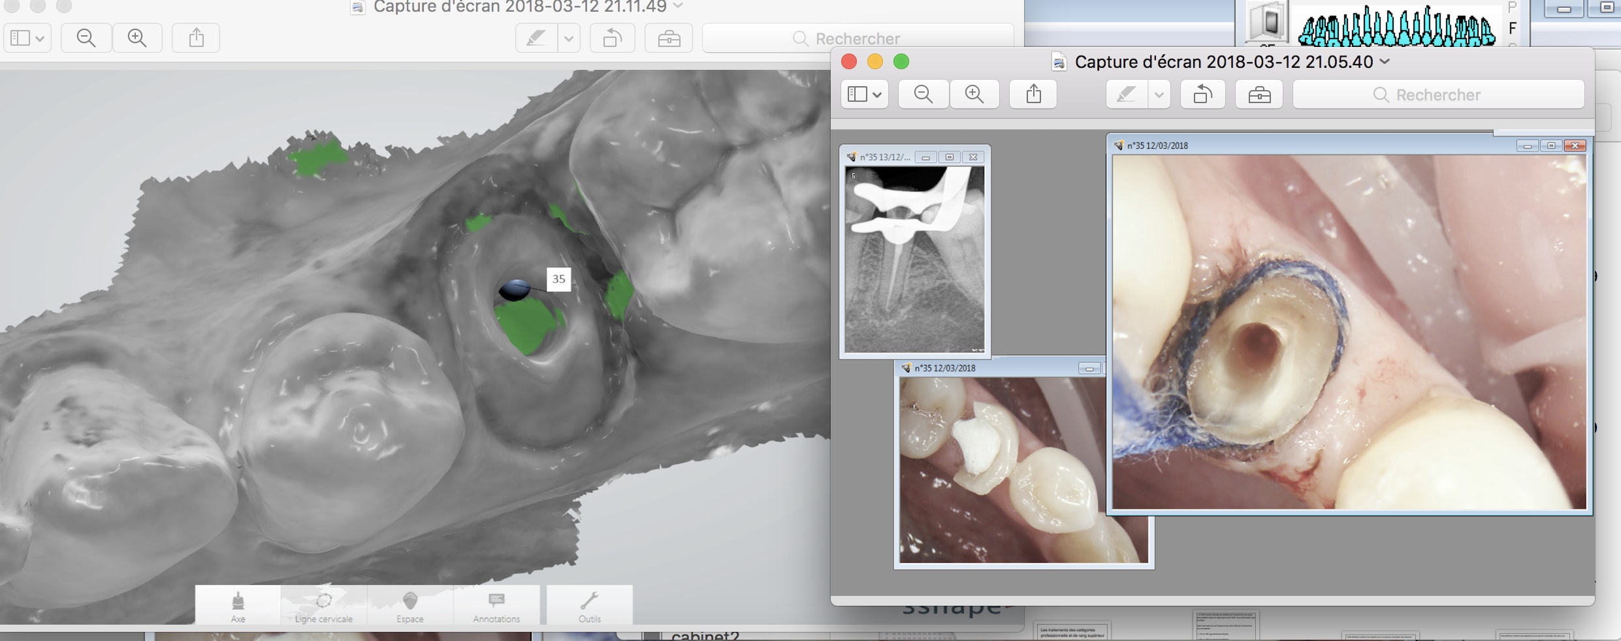
Task: Maximize the front window with the green button
Action: pyautogui.click(x=901, y=61)
